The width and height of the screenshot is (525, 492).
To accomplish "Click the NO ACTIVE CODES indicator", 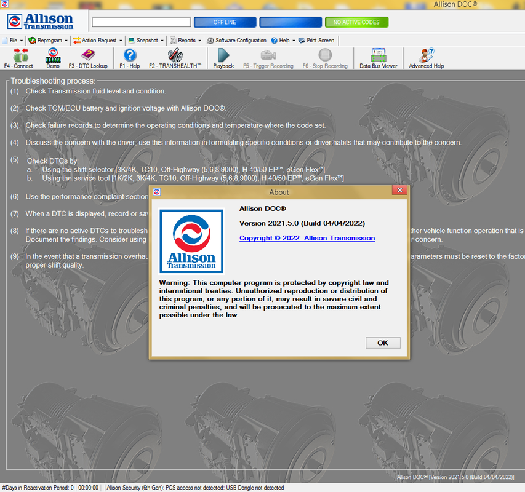I will click(x=356, y=22).
